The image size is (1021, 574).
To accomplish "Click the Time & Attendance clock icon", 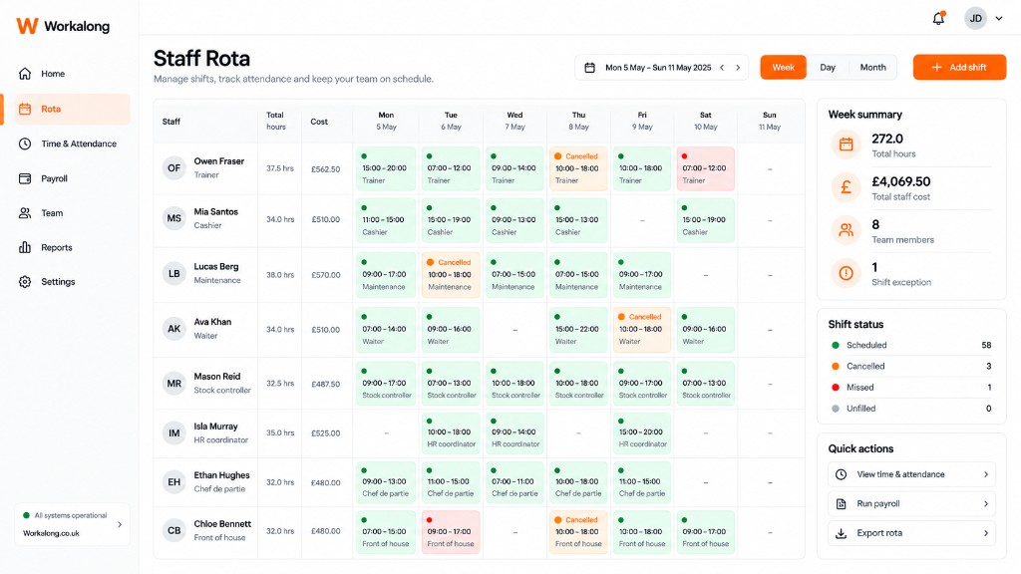I will click(x=25, y=143).
